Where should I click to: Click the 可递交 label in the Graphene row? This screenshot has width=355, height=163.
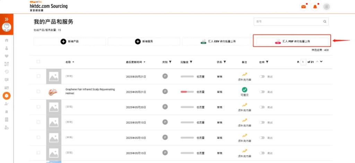pyautogui.click(x=244, y=95)
